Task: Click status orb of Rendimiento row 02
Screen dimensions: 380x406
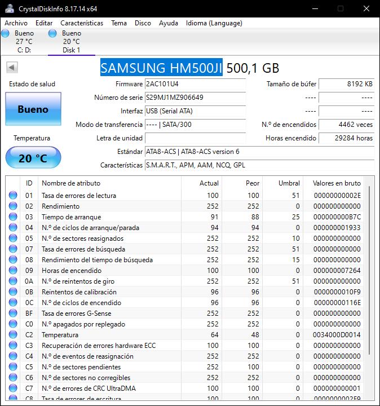Action: pos(13,206)
